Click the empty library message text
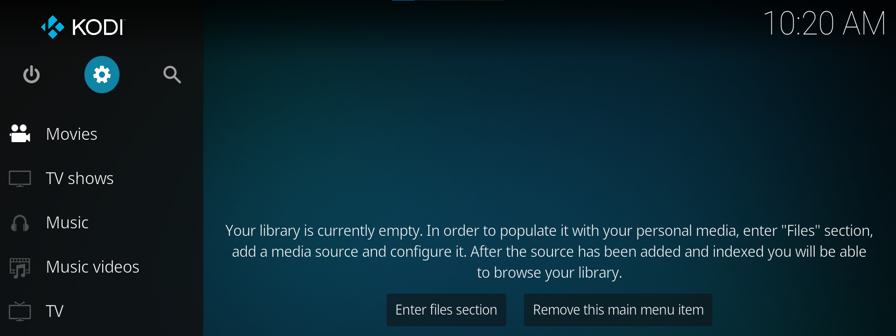This screenshot has height=336, width=896. 549,252
